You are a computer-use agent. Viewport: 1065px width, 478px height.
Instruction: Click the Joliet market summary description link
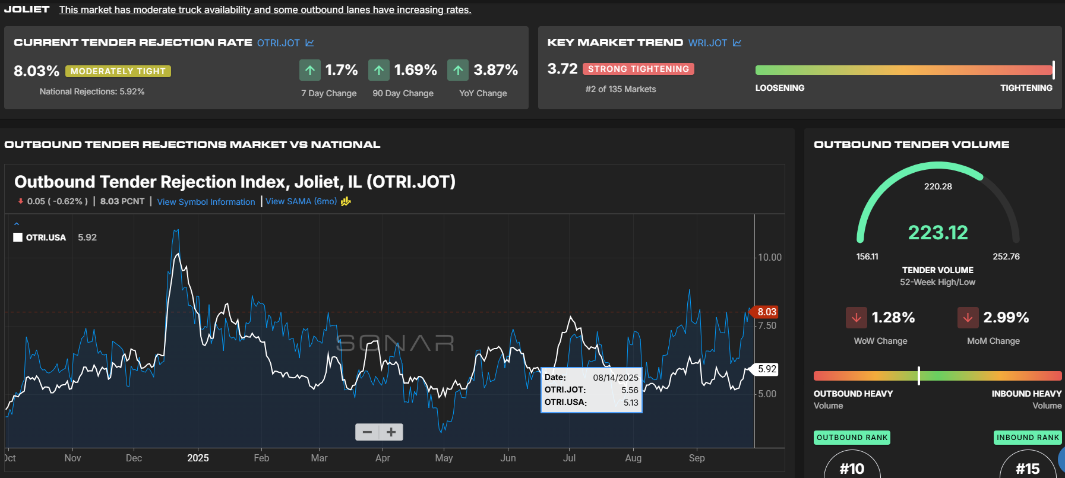tap(265, 10)
